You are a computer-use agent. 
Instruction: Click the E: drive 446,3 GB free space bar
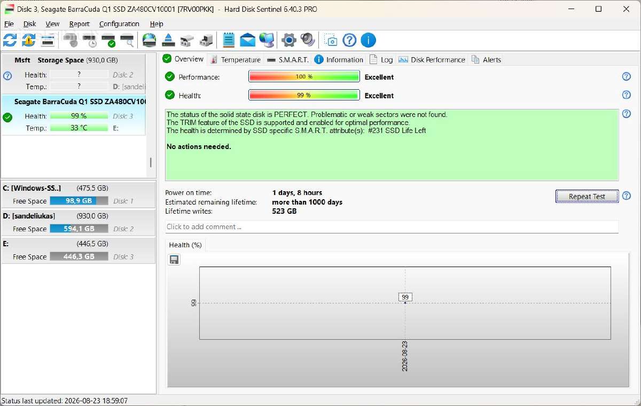[x=79, y=256]
